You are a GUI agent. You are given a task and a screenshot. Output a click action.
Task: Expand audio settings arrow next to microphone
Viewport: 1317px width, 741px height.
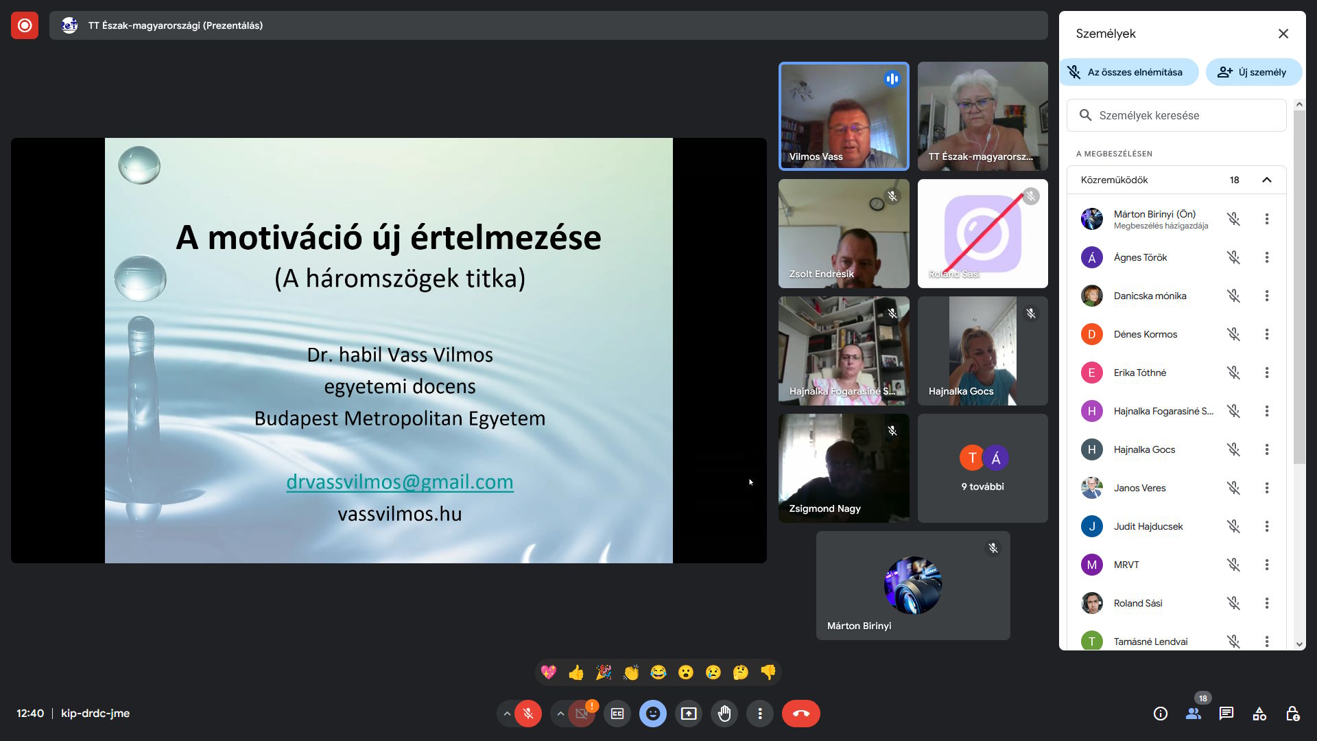[x=507, y=714]
